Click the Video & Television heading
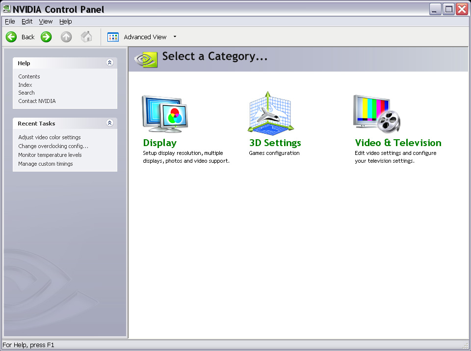Image resolution: width=471 pixels, height=351 pixels. 398,143
